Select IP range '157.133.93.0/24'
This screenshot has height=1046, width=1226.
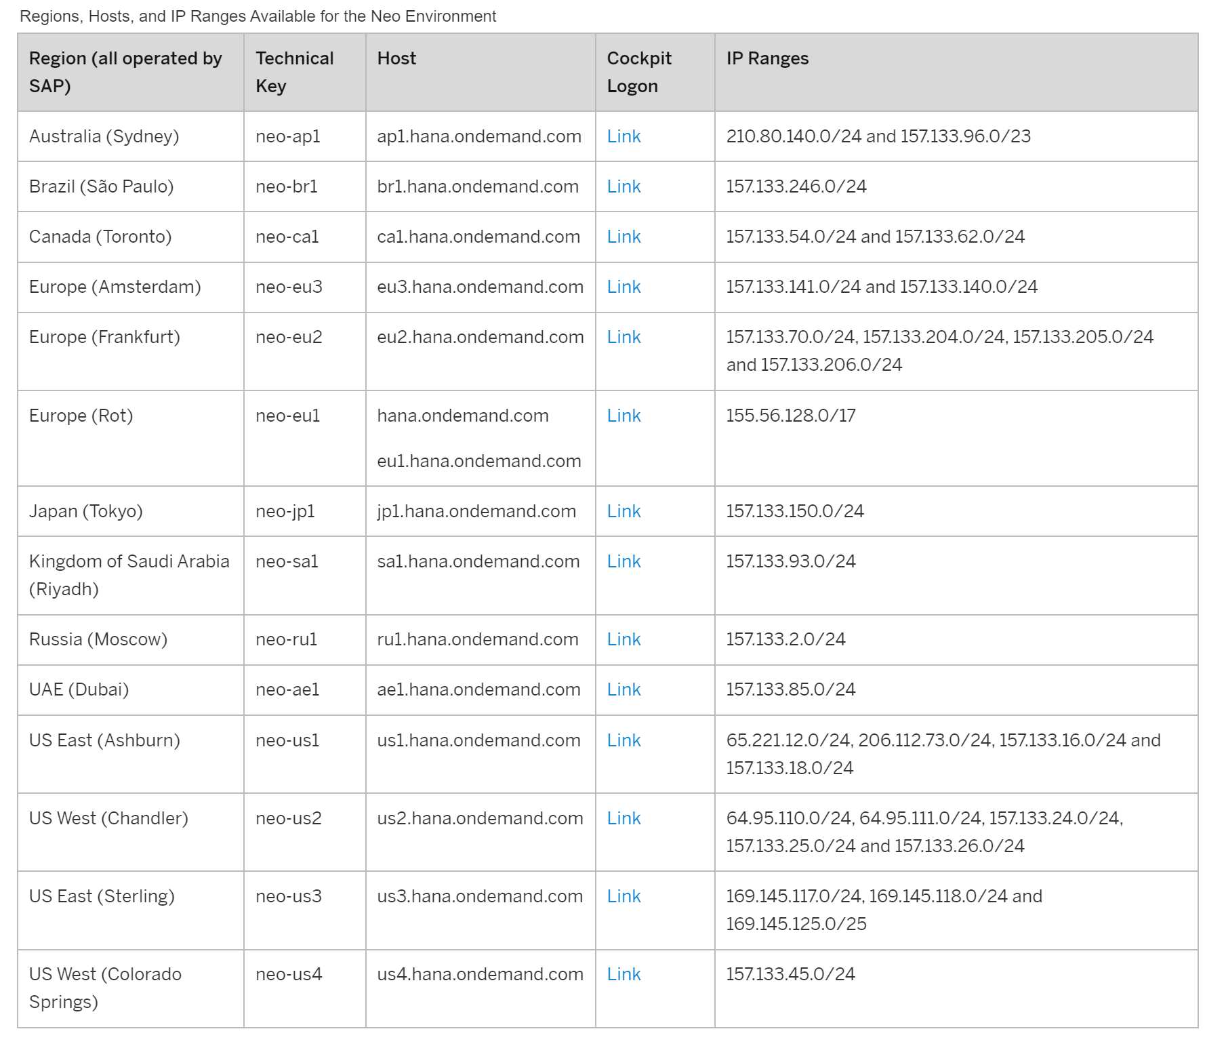791,561
